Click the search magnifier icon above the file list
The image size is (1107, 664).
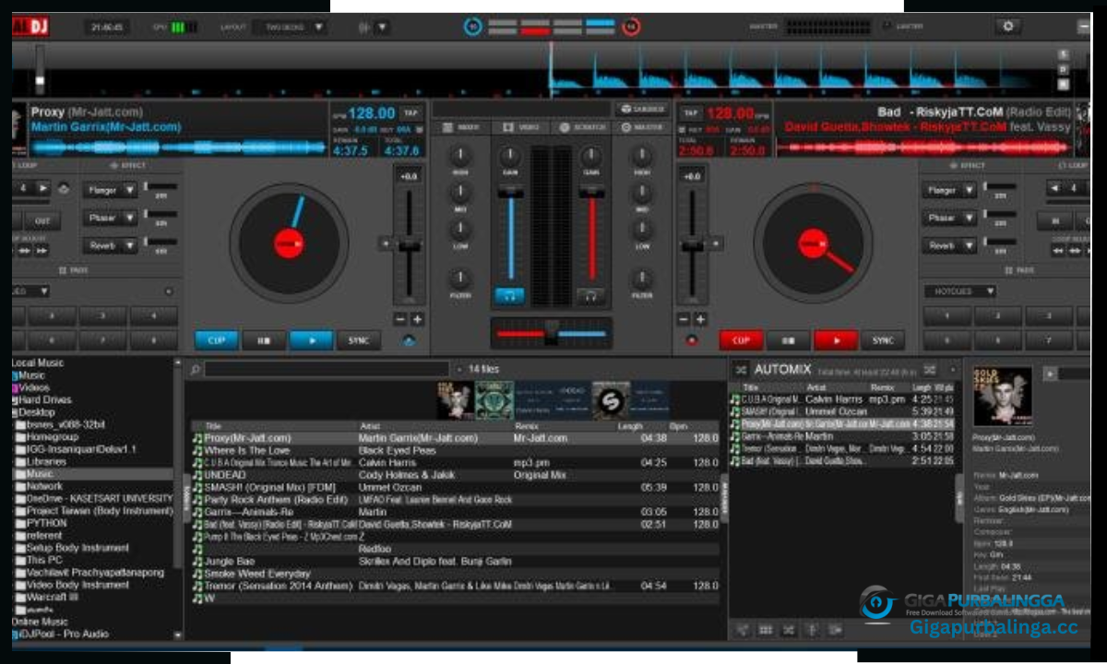[x=195, y=369]
